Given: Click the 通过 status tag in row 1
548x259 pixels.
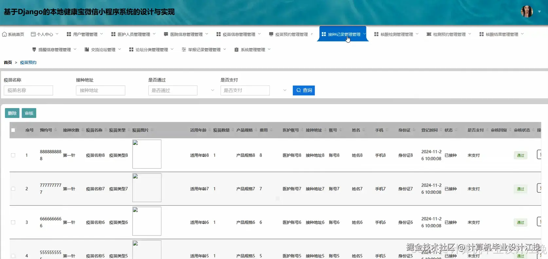Looking at the screenshot, I should [521, 156].
